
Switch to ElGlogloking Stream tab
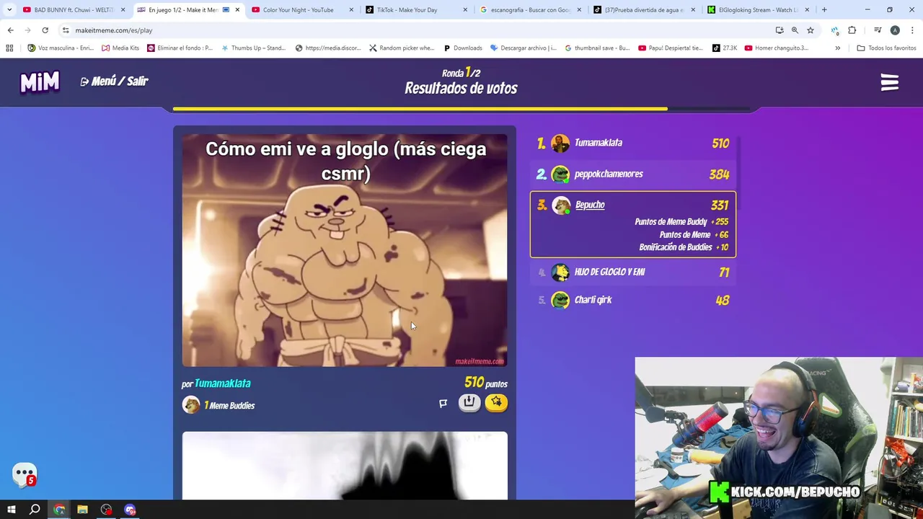click(x=758, y=10)
